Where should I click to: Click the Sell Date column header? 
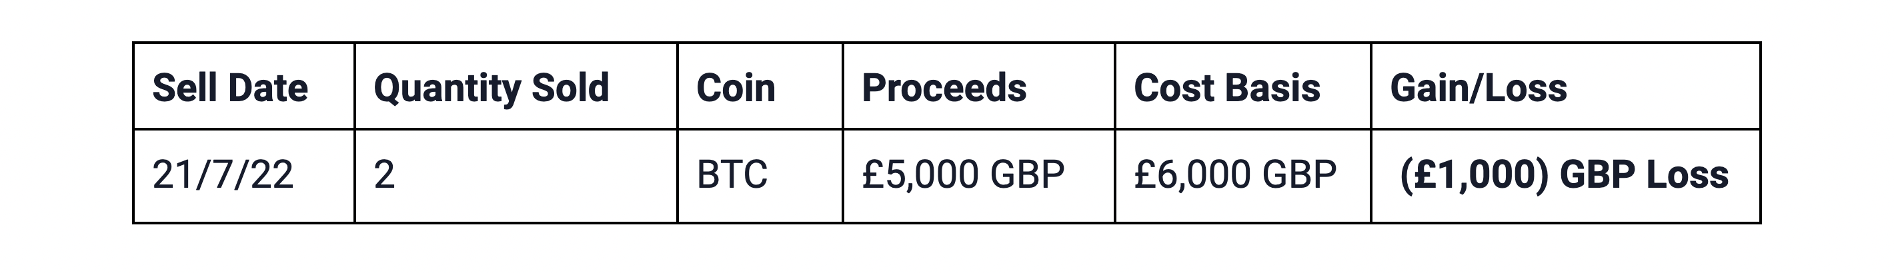230,88
